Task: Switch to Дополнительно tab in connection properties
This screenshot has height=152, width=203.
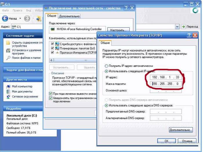Action: point(70,16)
